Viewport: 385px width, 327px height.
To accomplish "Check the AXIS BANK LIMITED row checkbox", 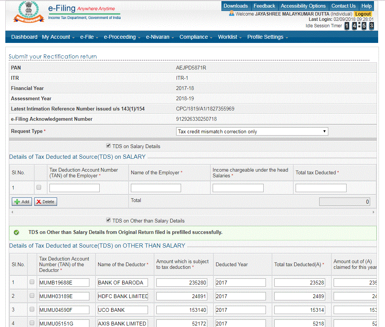I will point(32,323).
